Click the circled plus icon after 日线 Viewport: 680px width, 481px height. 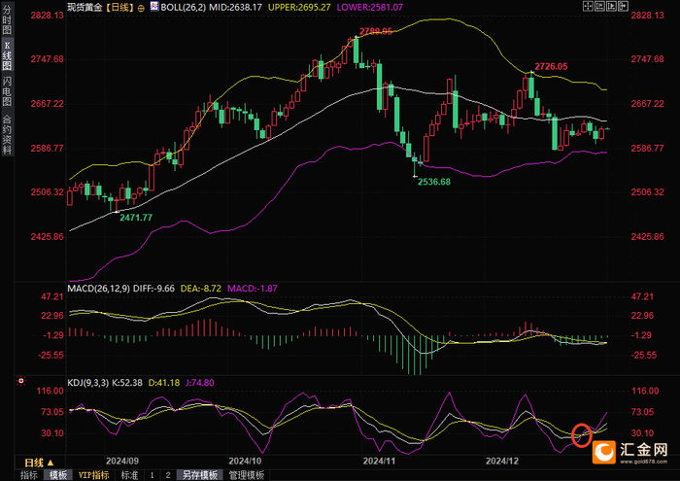click(142, 8)
